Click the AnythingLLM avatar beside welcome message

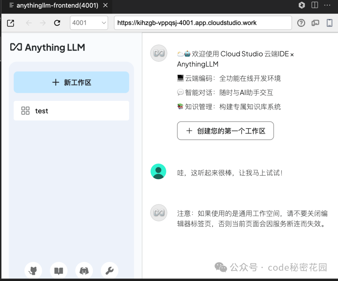tap(159, 53)
